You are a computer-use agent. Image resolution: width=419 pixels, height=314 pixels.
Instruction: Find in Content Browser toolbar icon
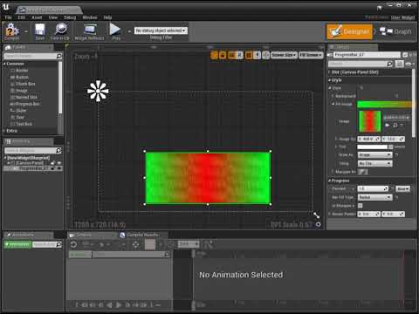coord(60,31)
